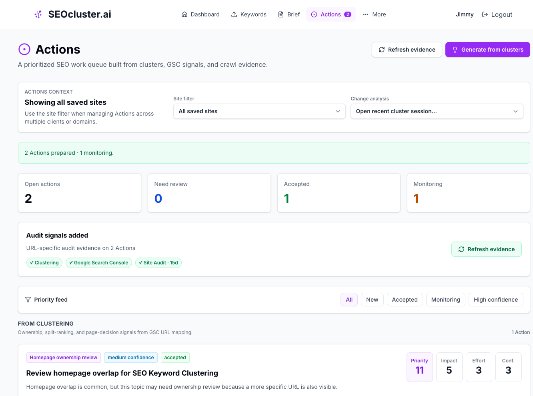Open the Site filter dropdown
Screen dimensions: 533x396
pos(259,111)
